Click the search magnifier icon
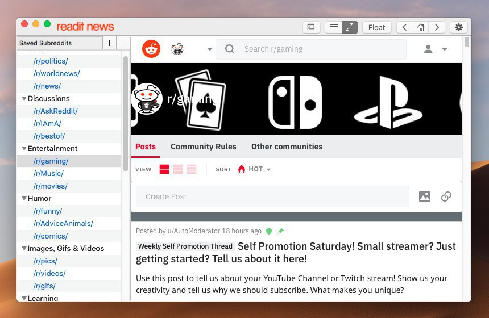489x318 pixels. click(230, 49)
